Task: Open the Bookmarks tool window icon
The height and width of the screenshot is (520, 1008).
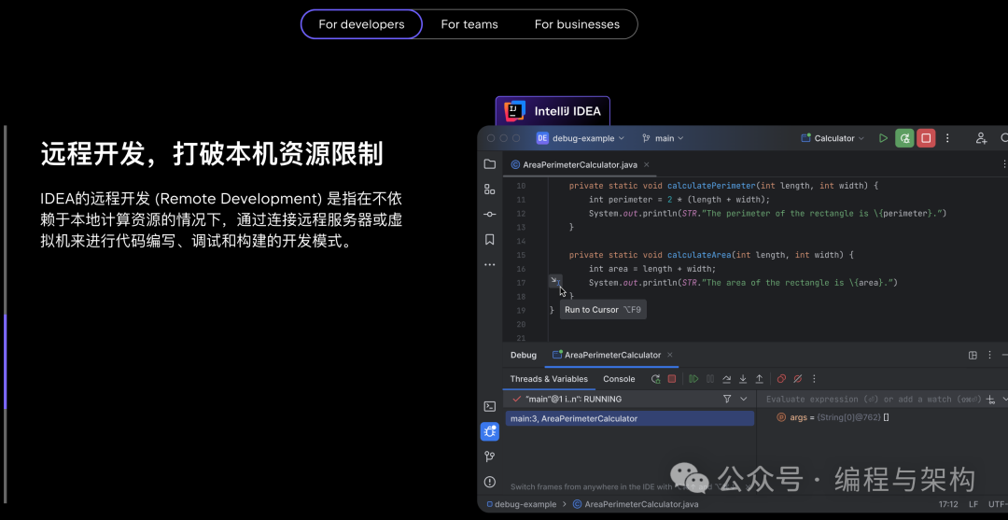Action: point(490,239)
